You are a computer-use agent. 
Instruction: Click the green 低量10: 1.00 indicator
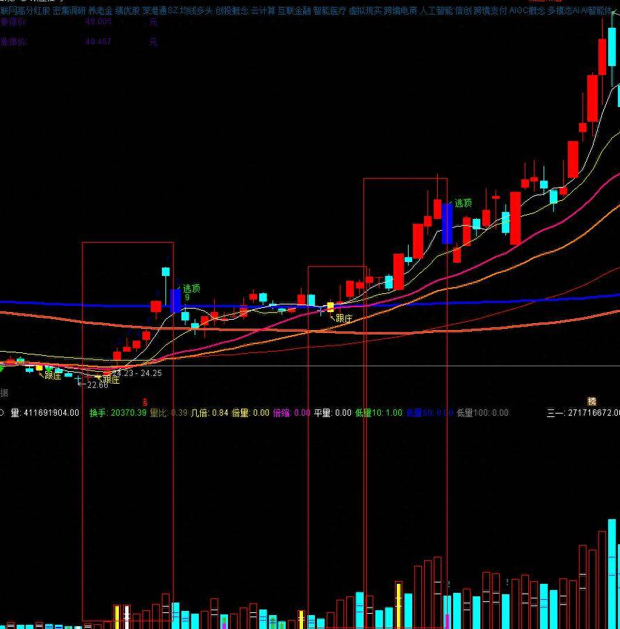click(x=379, y=413)
